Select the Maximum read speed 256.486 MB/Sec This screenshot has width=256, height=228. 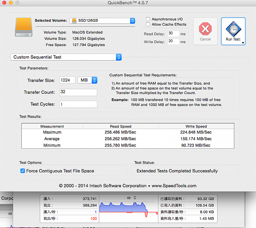[120, 132]
